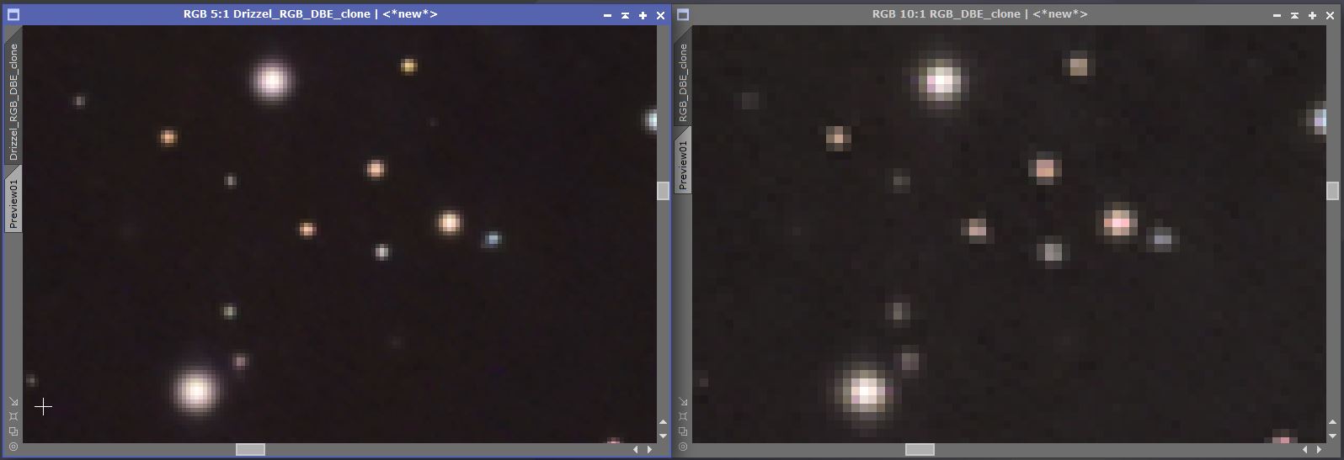
Task: Shade the Drizzel_RGB_DBE_clone window
Action: click(625, 15)
